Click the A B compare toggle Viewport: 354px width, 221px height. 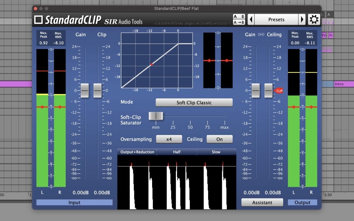click(239, 16)
